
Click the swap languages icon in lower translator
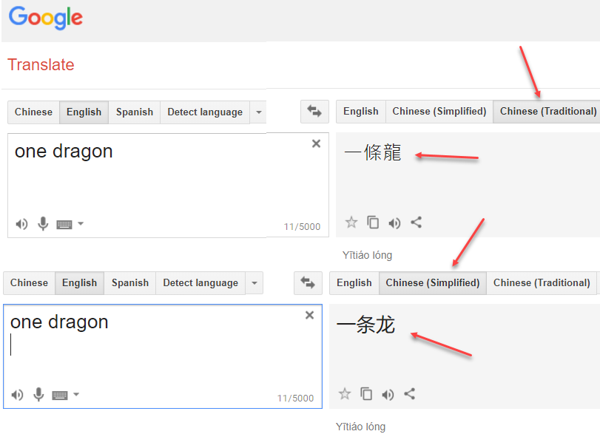point(308,282)
